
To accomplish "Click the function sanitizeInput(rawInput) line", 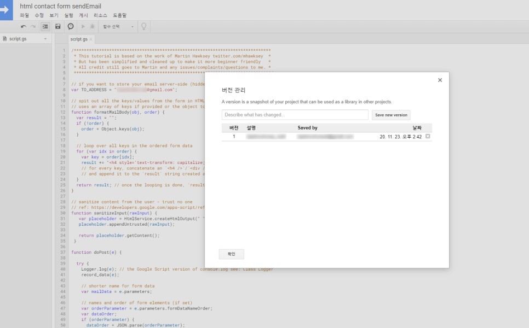I will click(x=114, y=213).
